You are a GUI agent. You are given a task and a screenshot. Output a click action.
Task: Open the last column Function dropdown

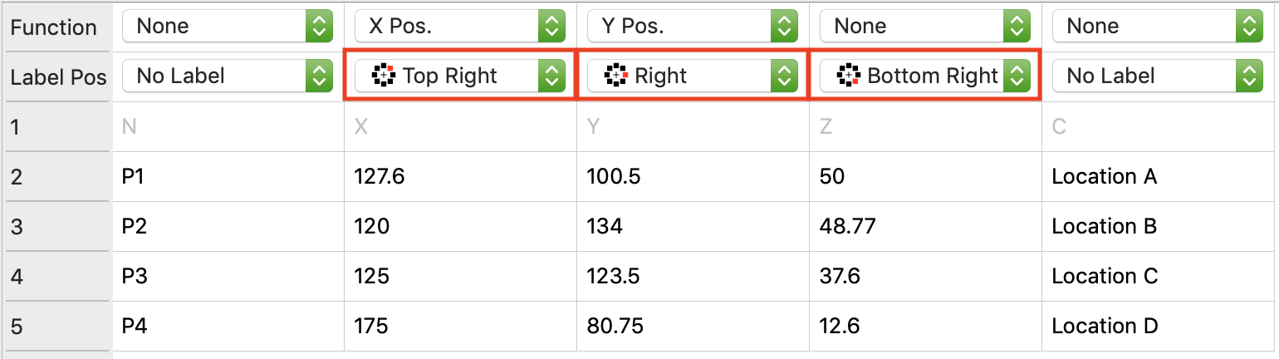point(1157,26)
